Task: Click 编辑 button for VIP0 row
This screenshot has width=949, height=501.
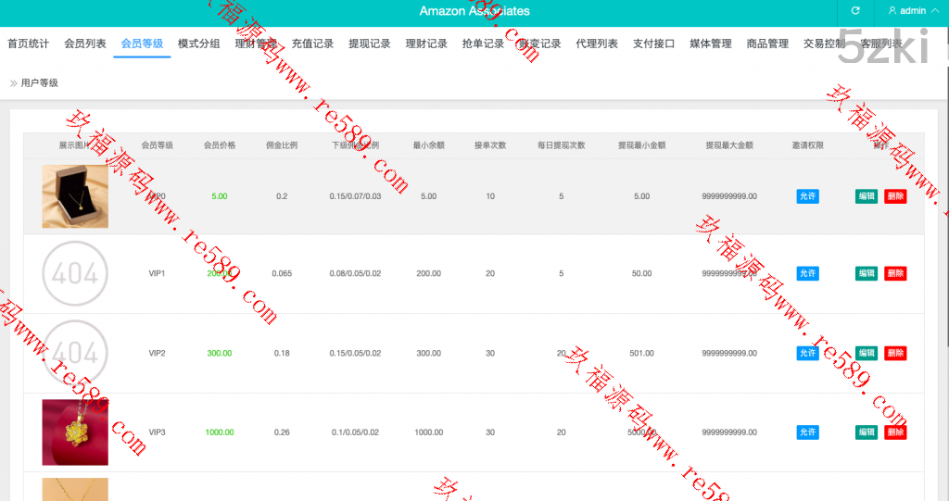Action: pos(866,196)
